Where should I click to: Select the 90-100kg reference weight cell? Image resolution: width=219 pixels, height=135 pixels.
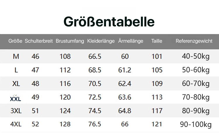[x=196, y=124]
